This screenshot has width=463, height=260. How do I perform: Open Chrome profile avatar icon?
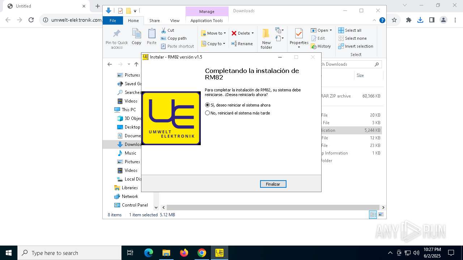coord(443,20)
